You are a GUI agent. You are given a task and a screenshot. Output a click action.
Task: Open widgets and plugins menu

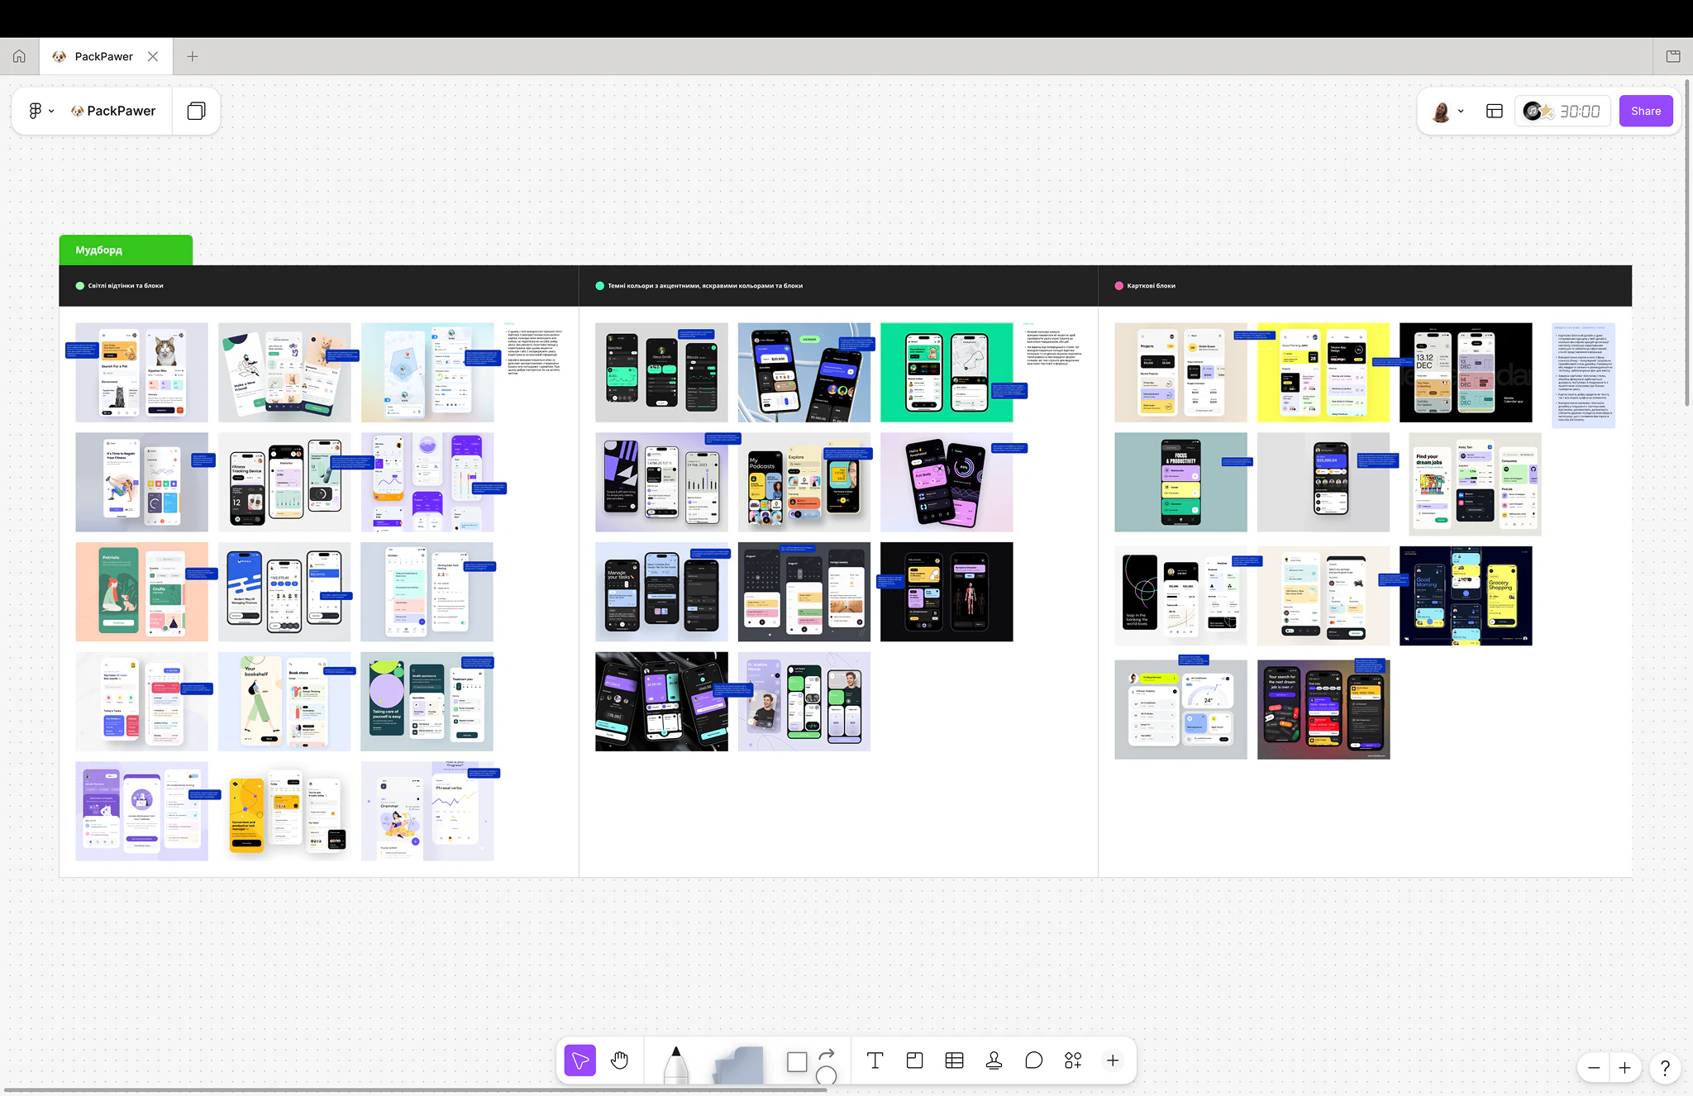pyautogui.click(x=1073, y=1060)
